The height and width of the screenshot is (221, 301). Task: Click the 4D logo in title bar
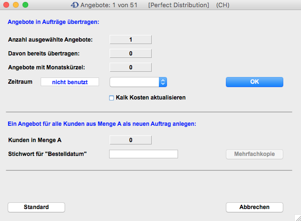tap(74, 5)
